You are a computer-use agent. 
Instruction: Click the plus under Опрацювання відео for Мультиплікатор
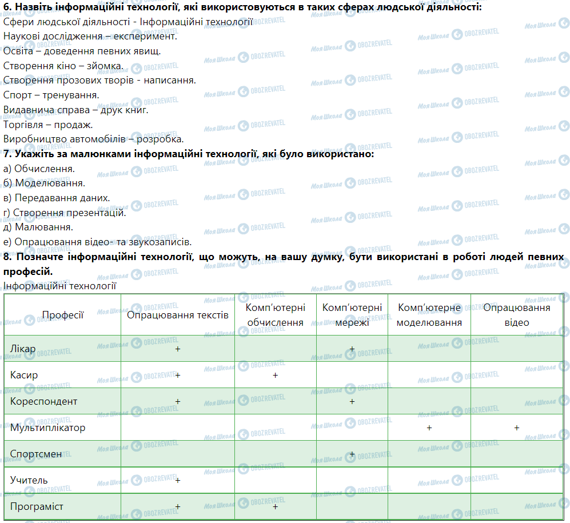tap(516, 428)
